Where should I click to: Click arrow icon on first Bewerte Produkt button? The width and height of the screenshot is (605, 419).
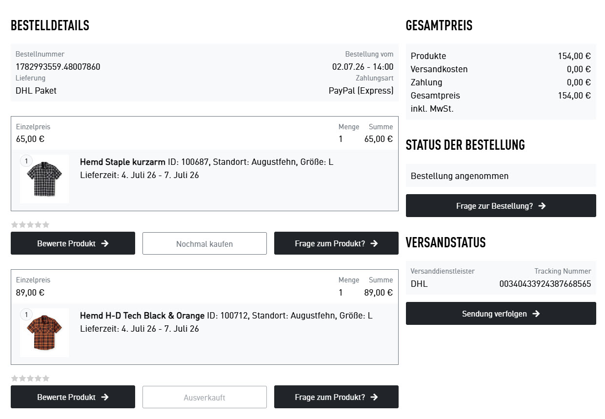(x=105, y=243)
